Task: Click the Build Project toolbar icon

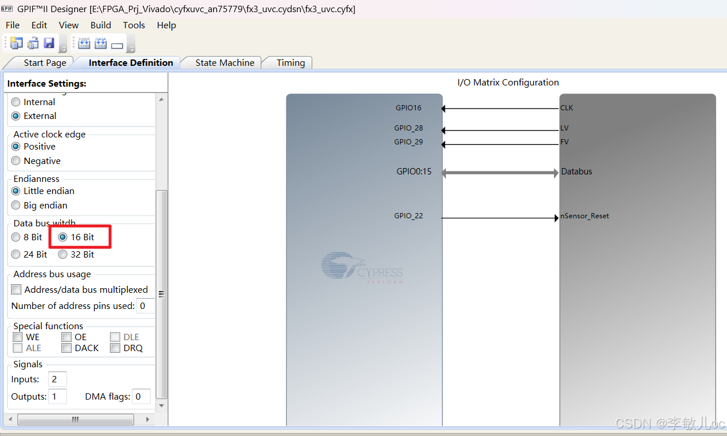Action: pyautogui.click(x=84, y=43)
